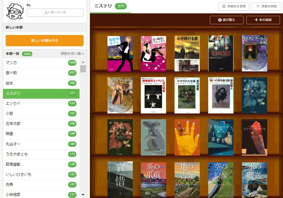
Task: Open the ユーザーページ button
Action: 55,12
